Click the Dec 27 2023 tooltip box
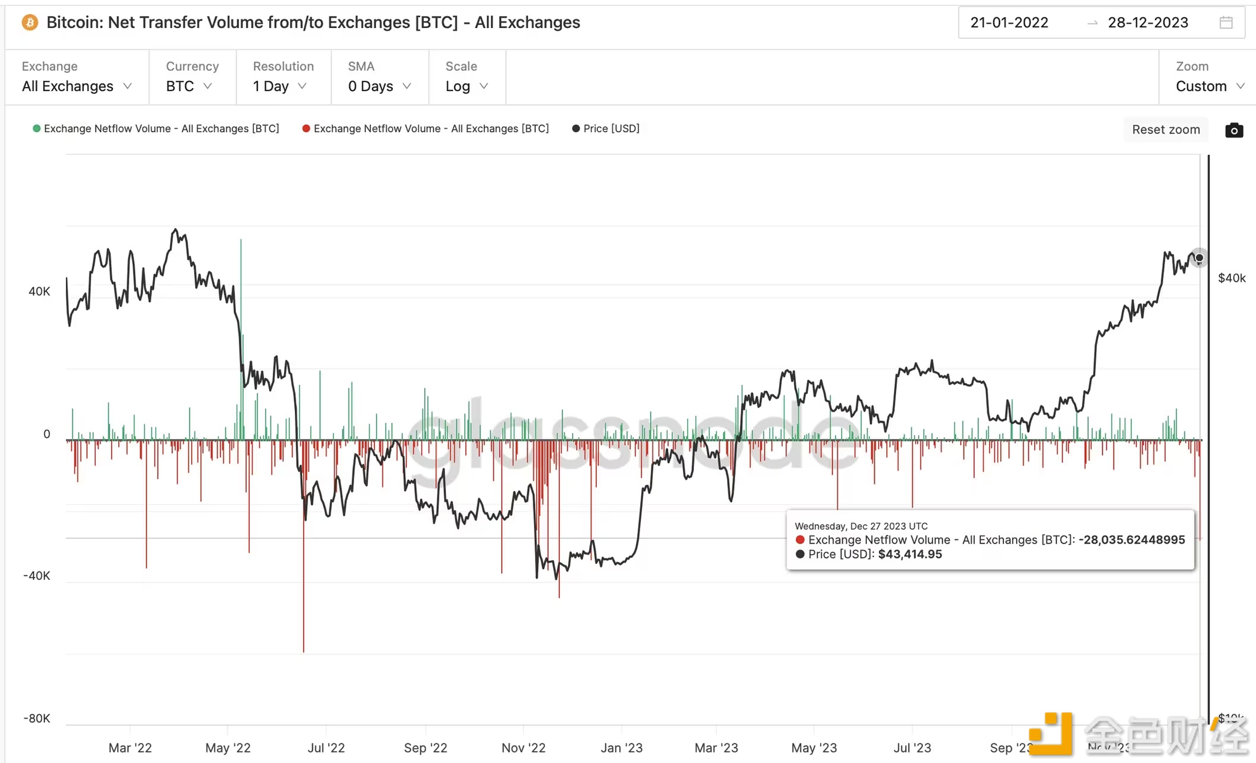This screenshot has height=763, width=1256. tap(990, 540)
